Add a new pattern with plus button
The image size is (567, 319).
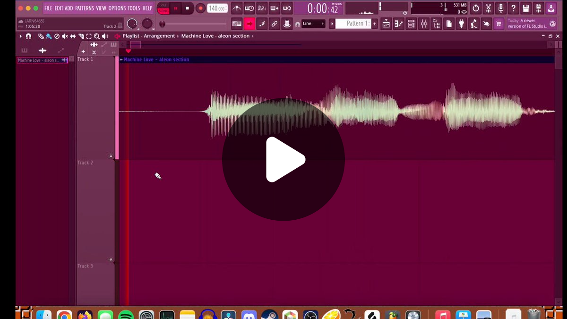point(375,24)
